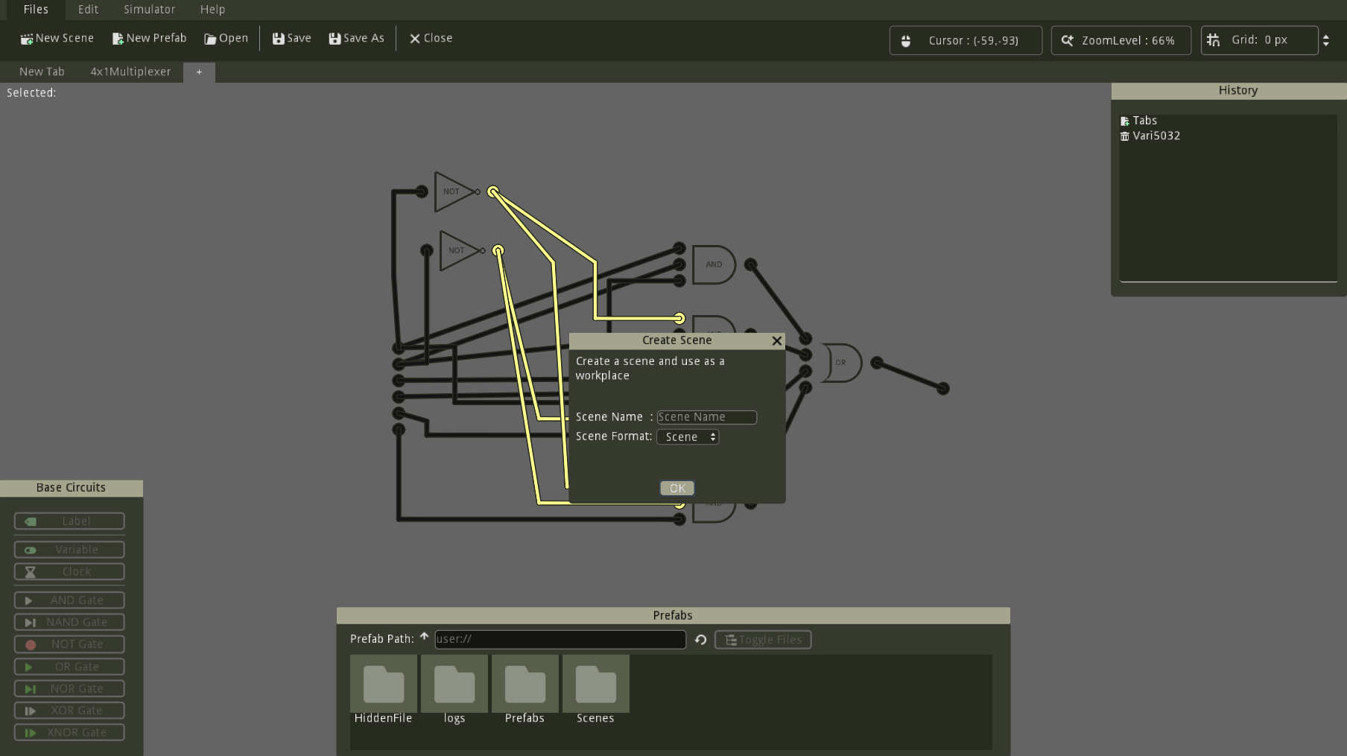Select the XOR Gate tool
Screen dimensions: 1347x756
tap(69, 710)
